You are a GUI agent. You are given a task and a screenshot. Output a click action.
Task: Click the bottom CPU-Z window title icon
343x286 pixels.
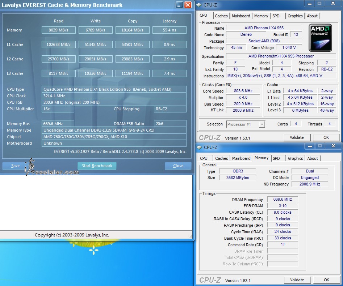coord(199,148)
